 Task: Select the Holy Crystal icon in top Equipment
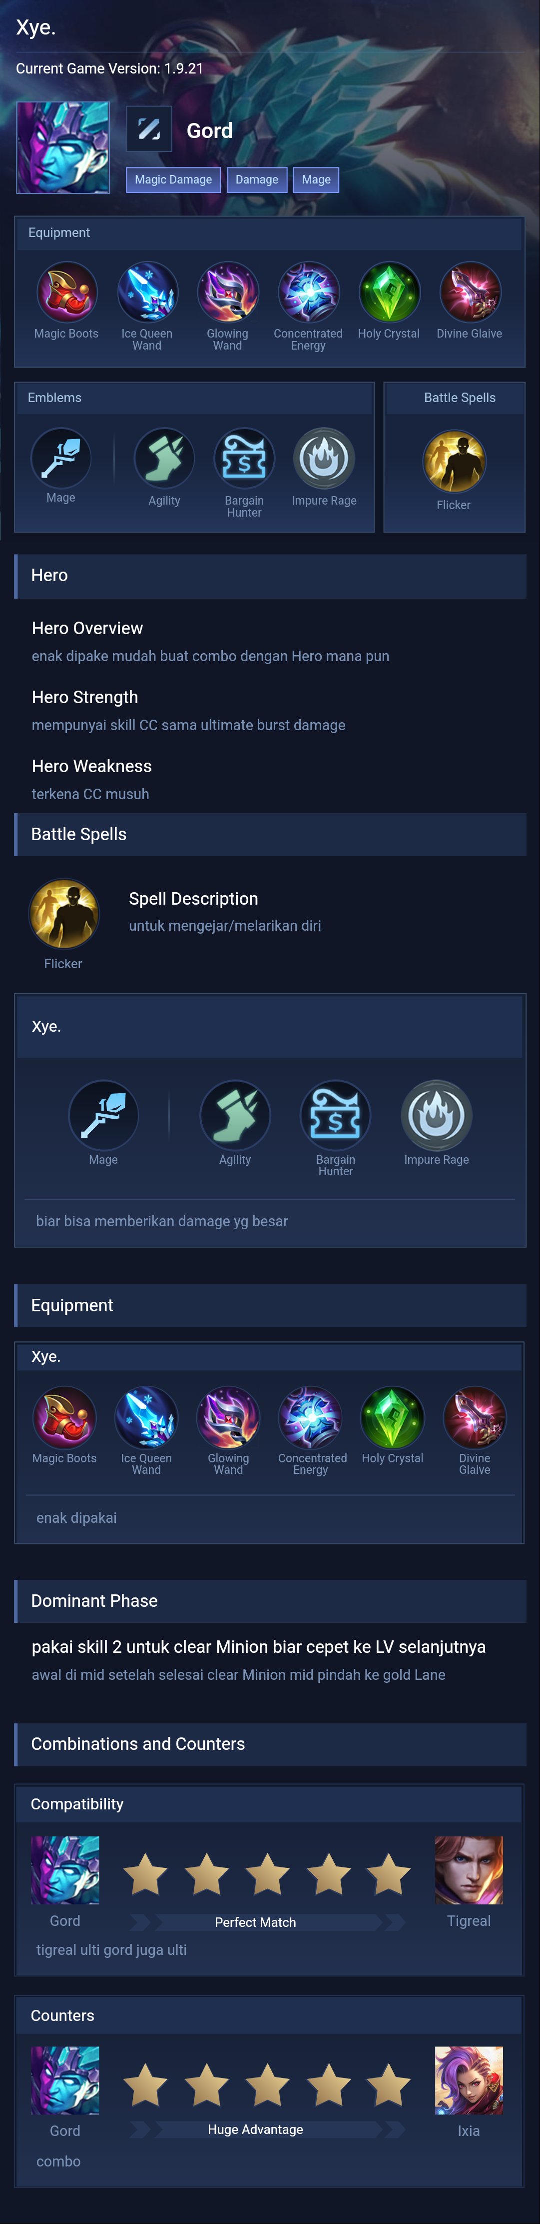tap(389, 292)
